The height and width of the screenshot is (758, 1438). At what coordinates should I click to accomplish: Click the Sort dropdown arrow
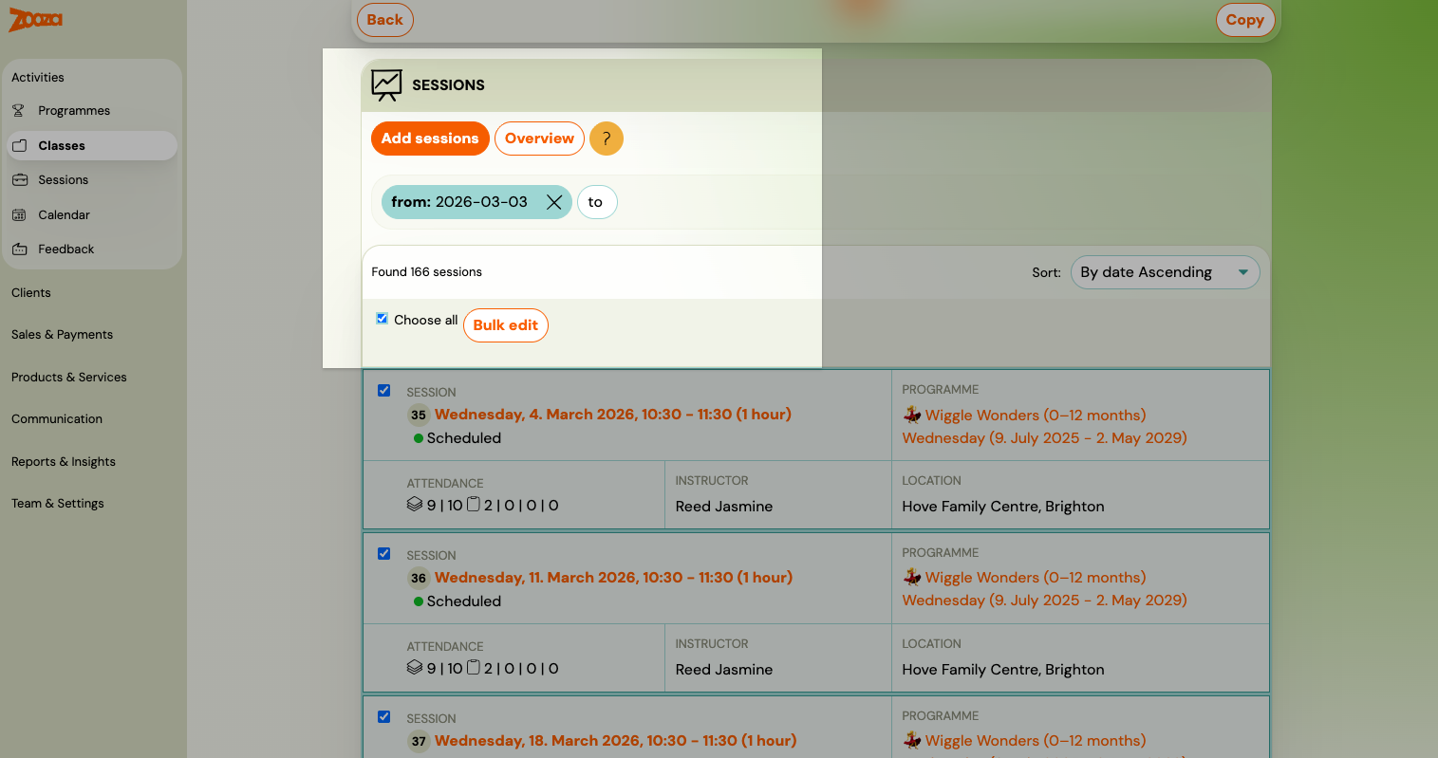1242,272
